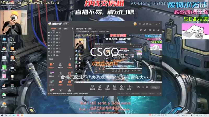The width and height of the screenshot is (209, 117).
Task: Select the 文本 5 row in source list
Action: tap(61, 36)
